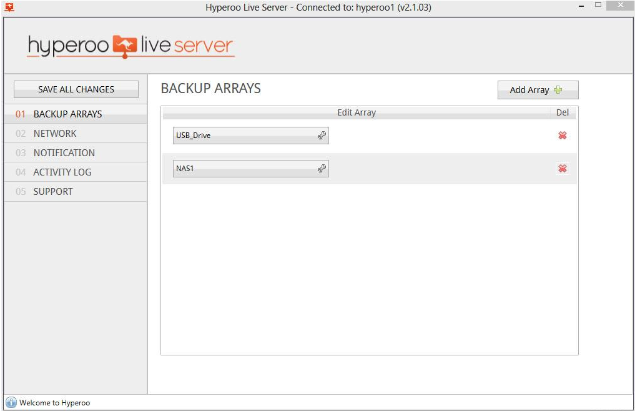The width and height of the screenshot is (635, 411).
Task: Delete the NAS1 array with red X
Action: [563, 169]
